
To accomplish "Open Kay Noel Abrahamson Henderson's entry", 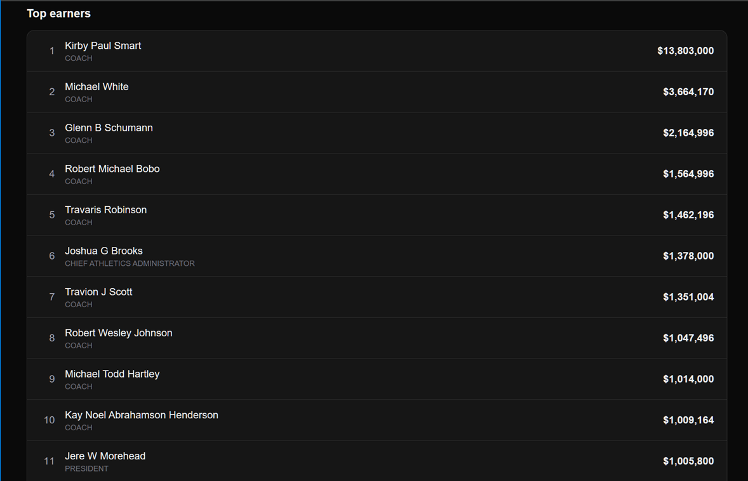I will [x=377, y=420].
